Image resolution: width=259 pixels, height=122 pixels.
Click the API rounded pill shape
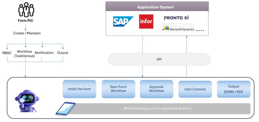(x=159, y=60)
